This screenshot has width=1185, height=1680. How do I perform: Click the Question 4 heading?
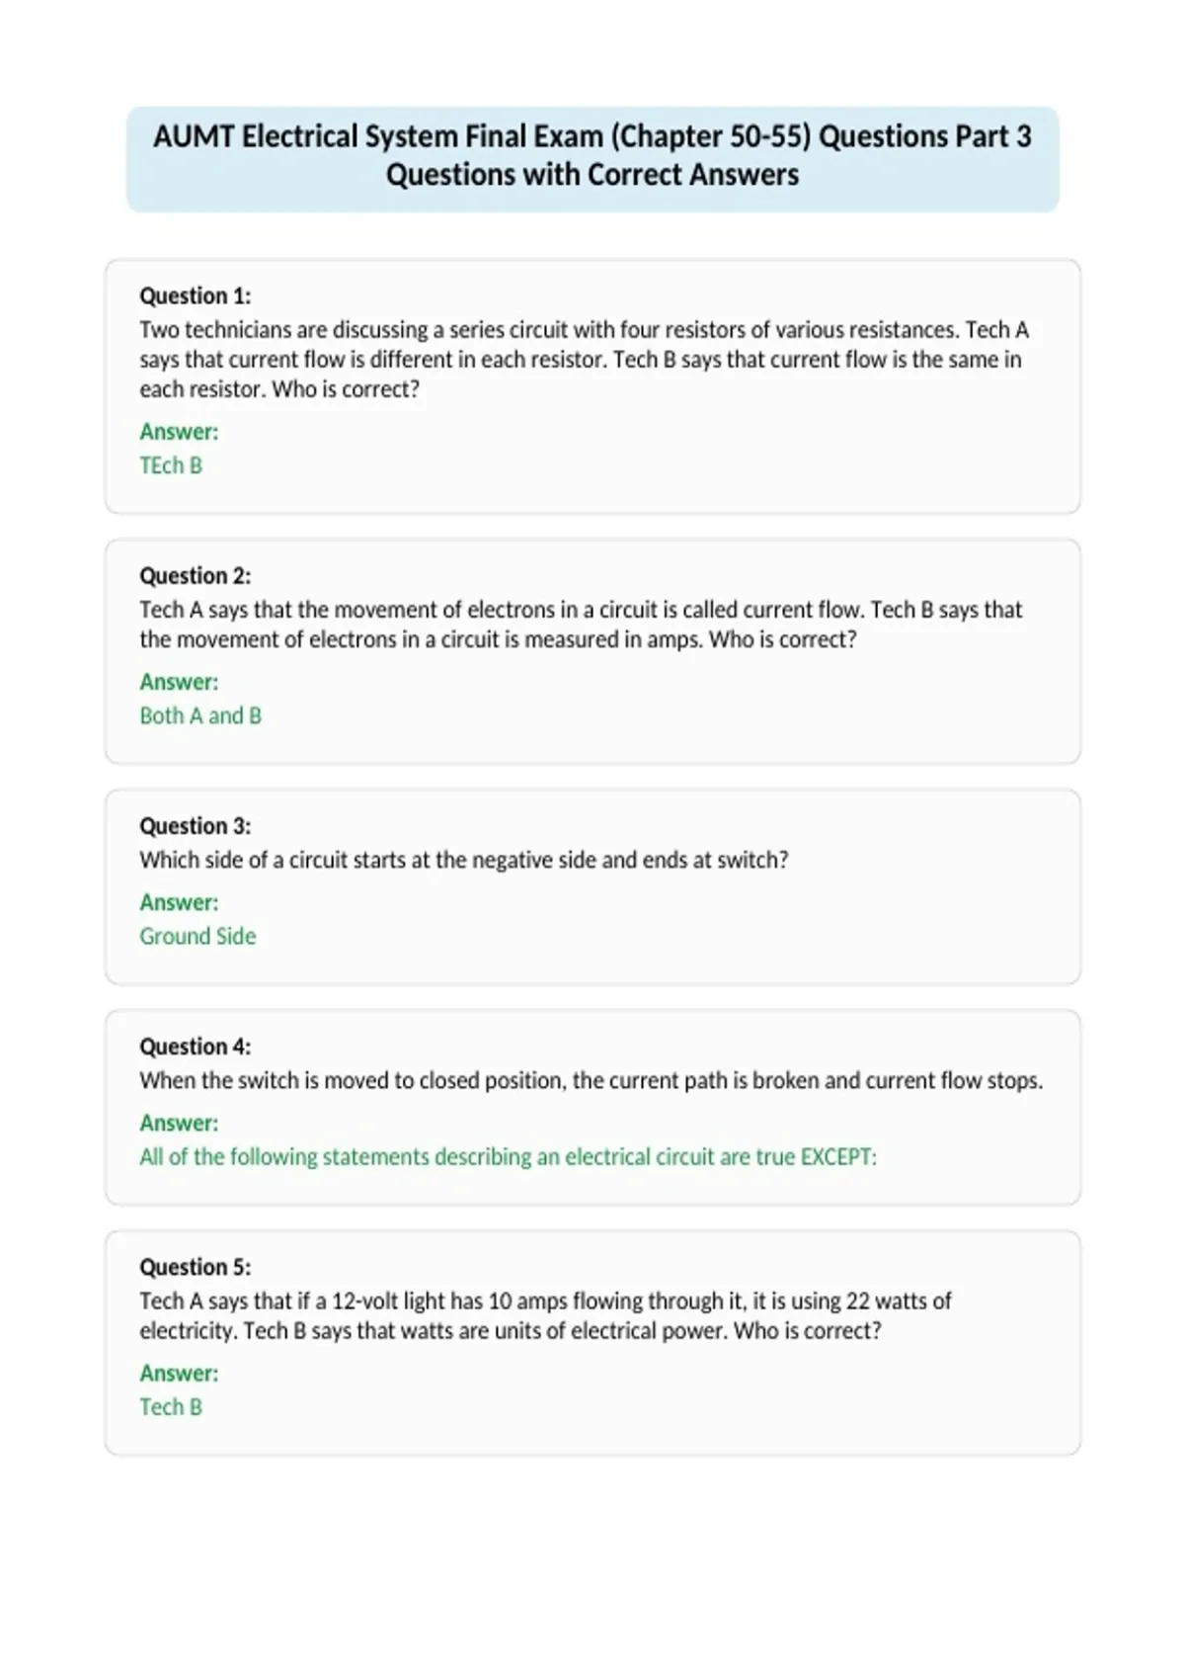[x=196, y=1046]
